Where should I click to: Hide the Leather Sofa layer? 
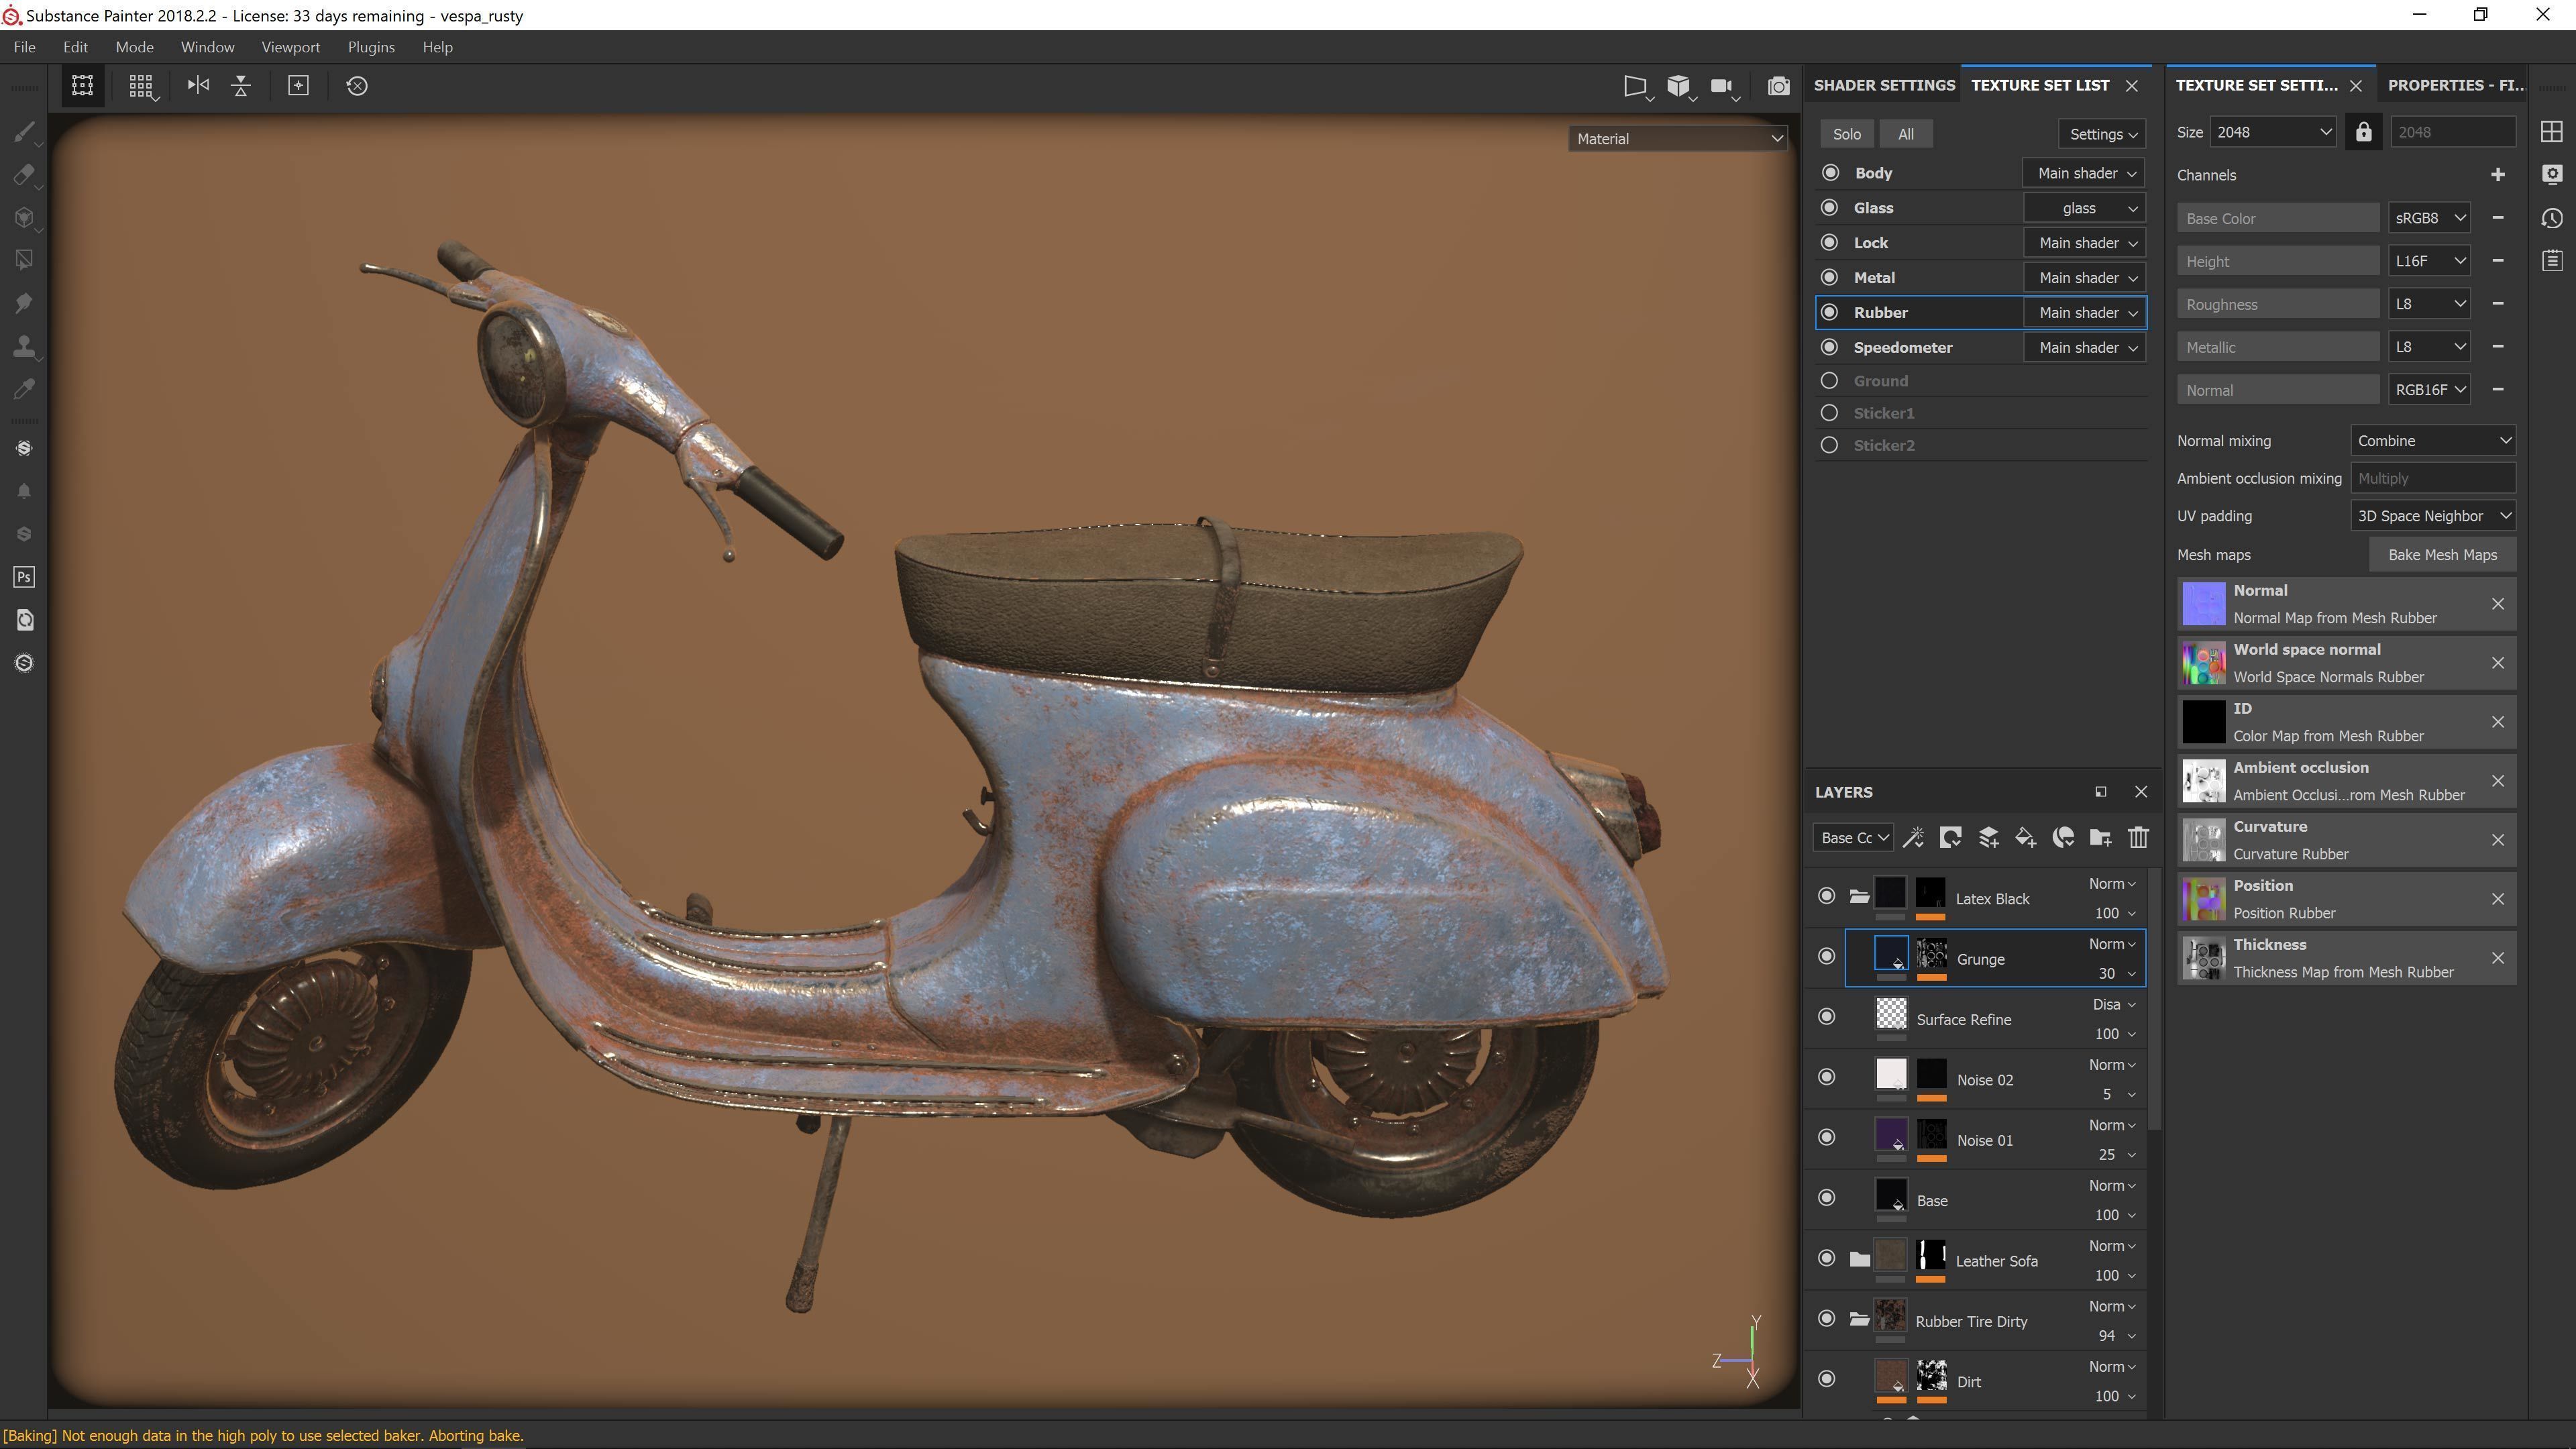(1827, 1259)
